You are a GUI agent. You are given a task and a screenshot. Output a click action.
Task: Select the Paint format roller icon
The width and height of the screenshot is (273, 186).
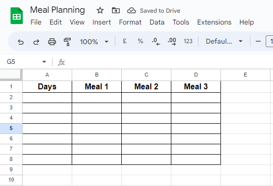coord(67,42)
